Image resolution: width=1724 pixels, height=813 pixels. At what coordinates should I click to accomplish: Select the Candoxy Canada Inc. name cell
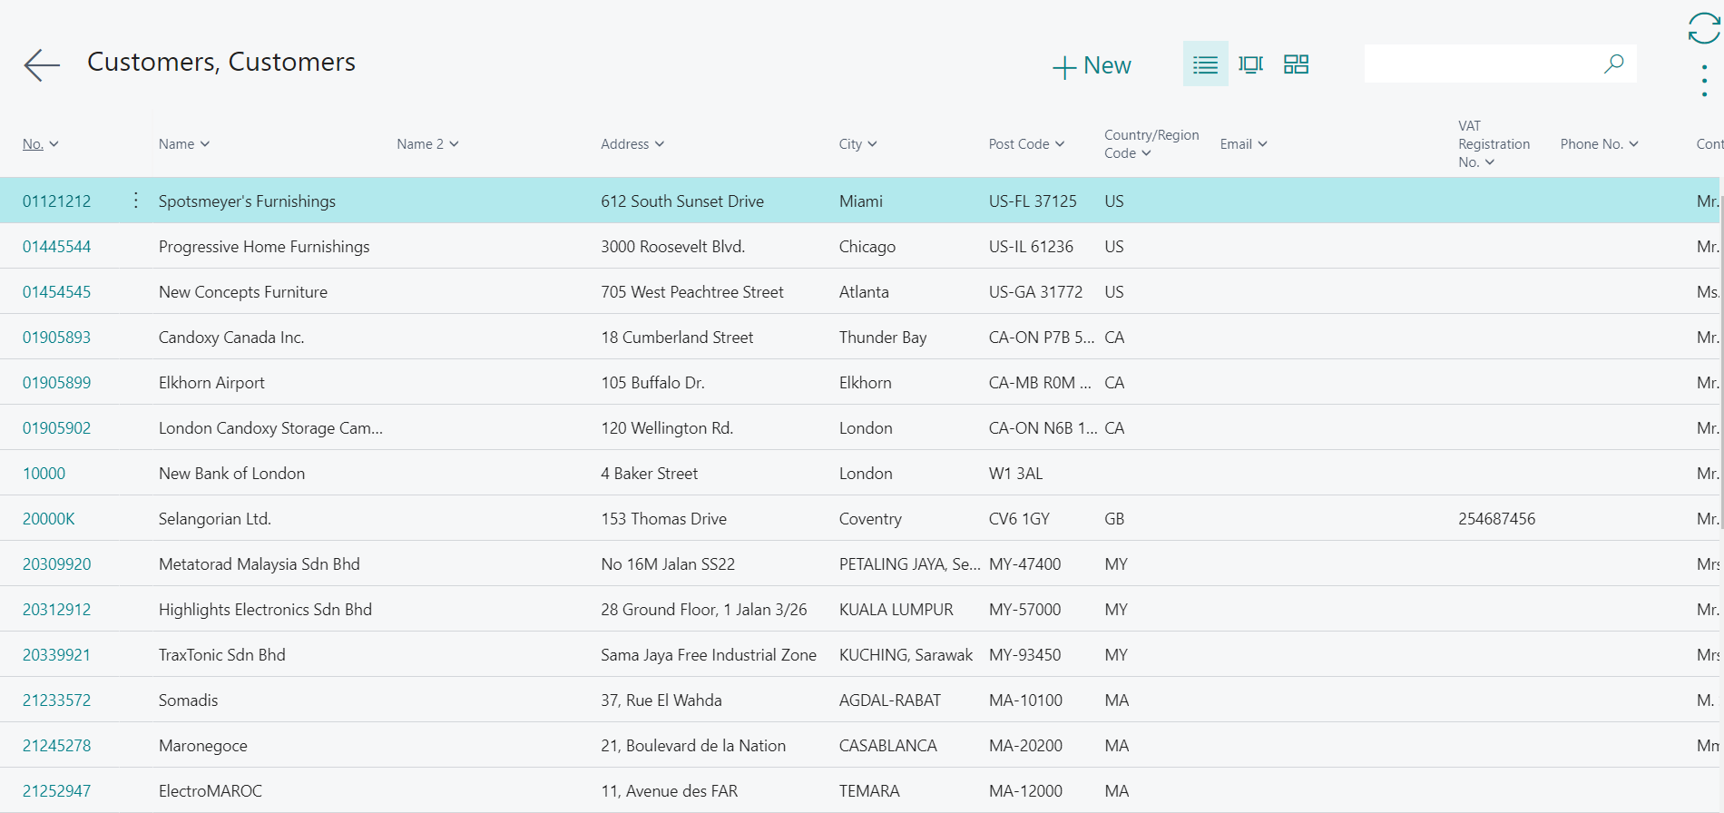(x=231, y=338)
